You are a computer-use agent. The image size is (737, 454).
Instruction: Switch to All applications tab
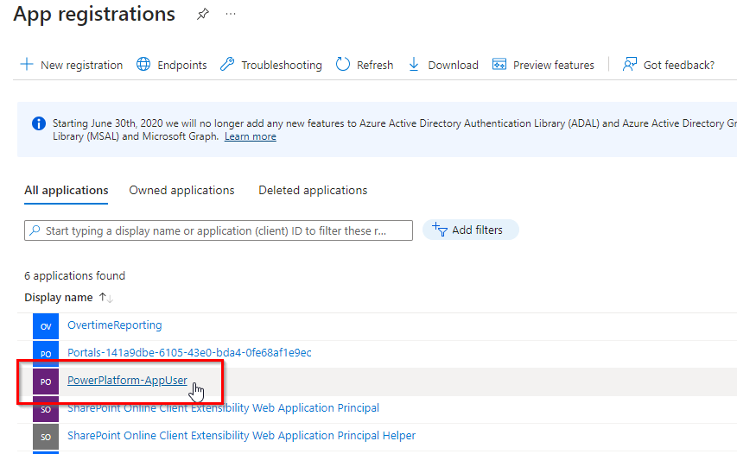point(67,190)
